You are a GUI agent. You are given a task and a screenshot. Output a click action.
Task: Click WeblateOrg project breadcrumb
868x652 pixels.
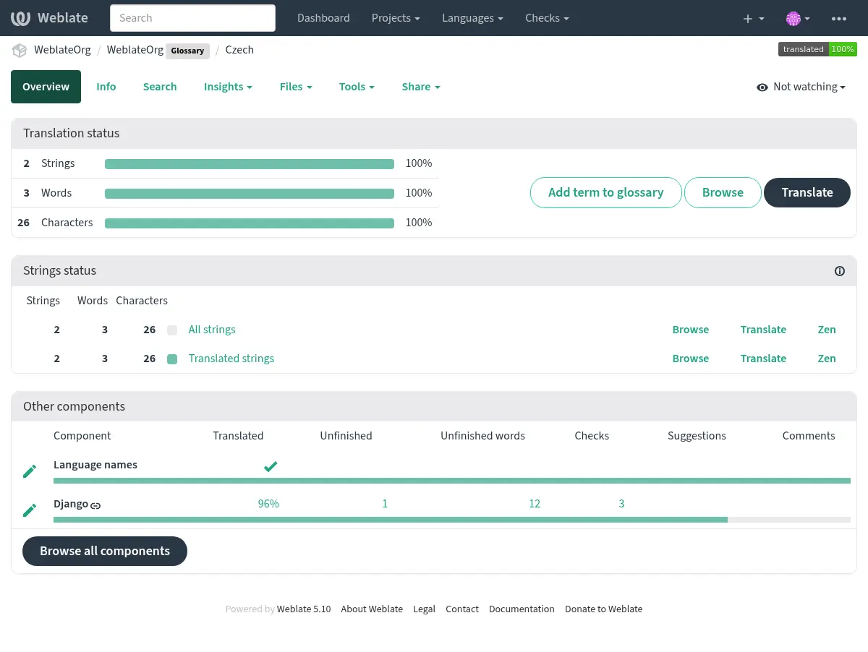pyautogui.click(x=62, y=50)
